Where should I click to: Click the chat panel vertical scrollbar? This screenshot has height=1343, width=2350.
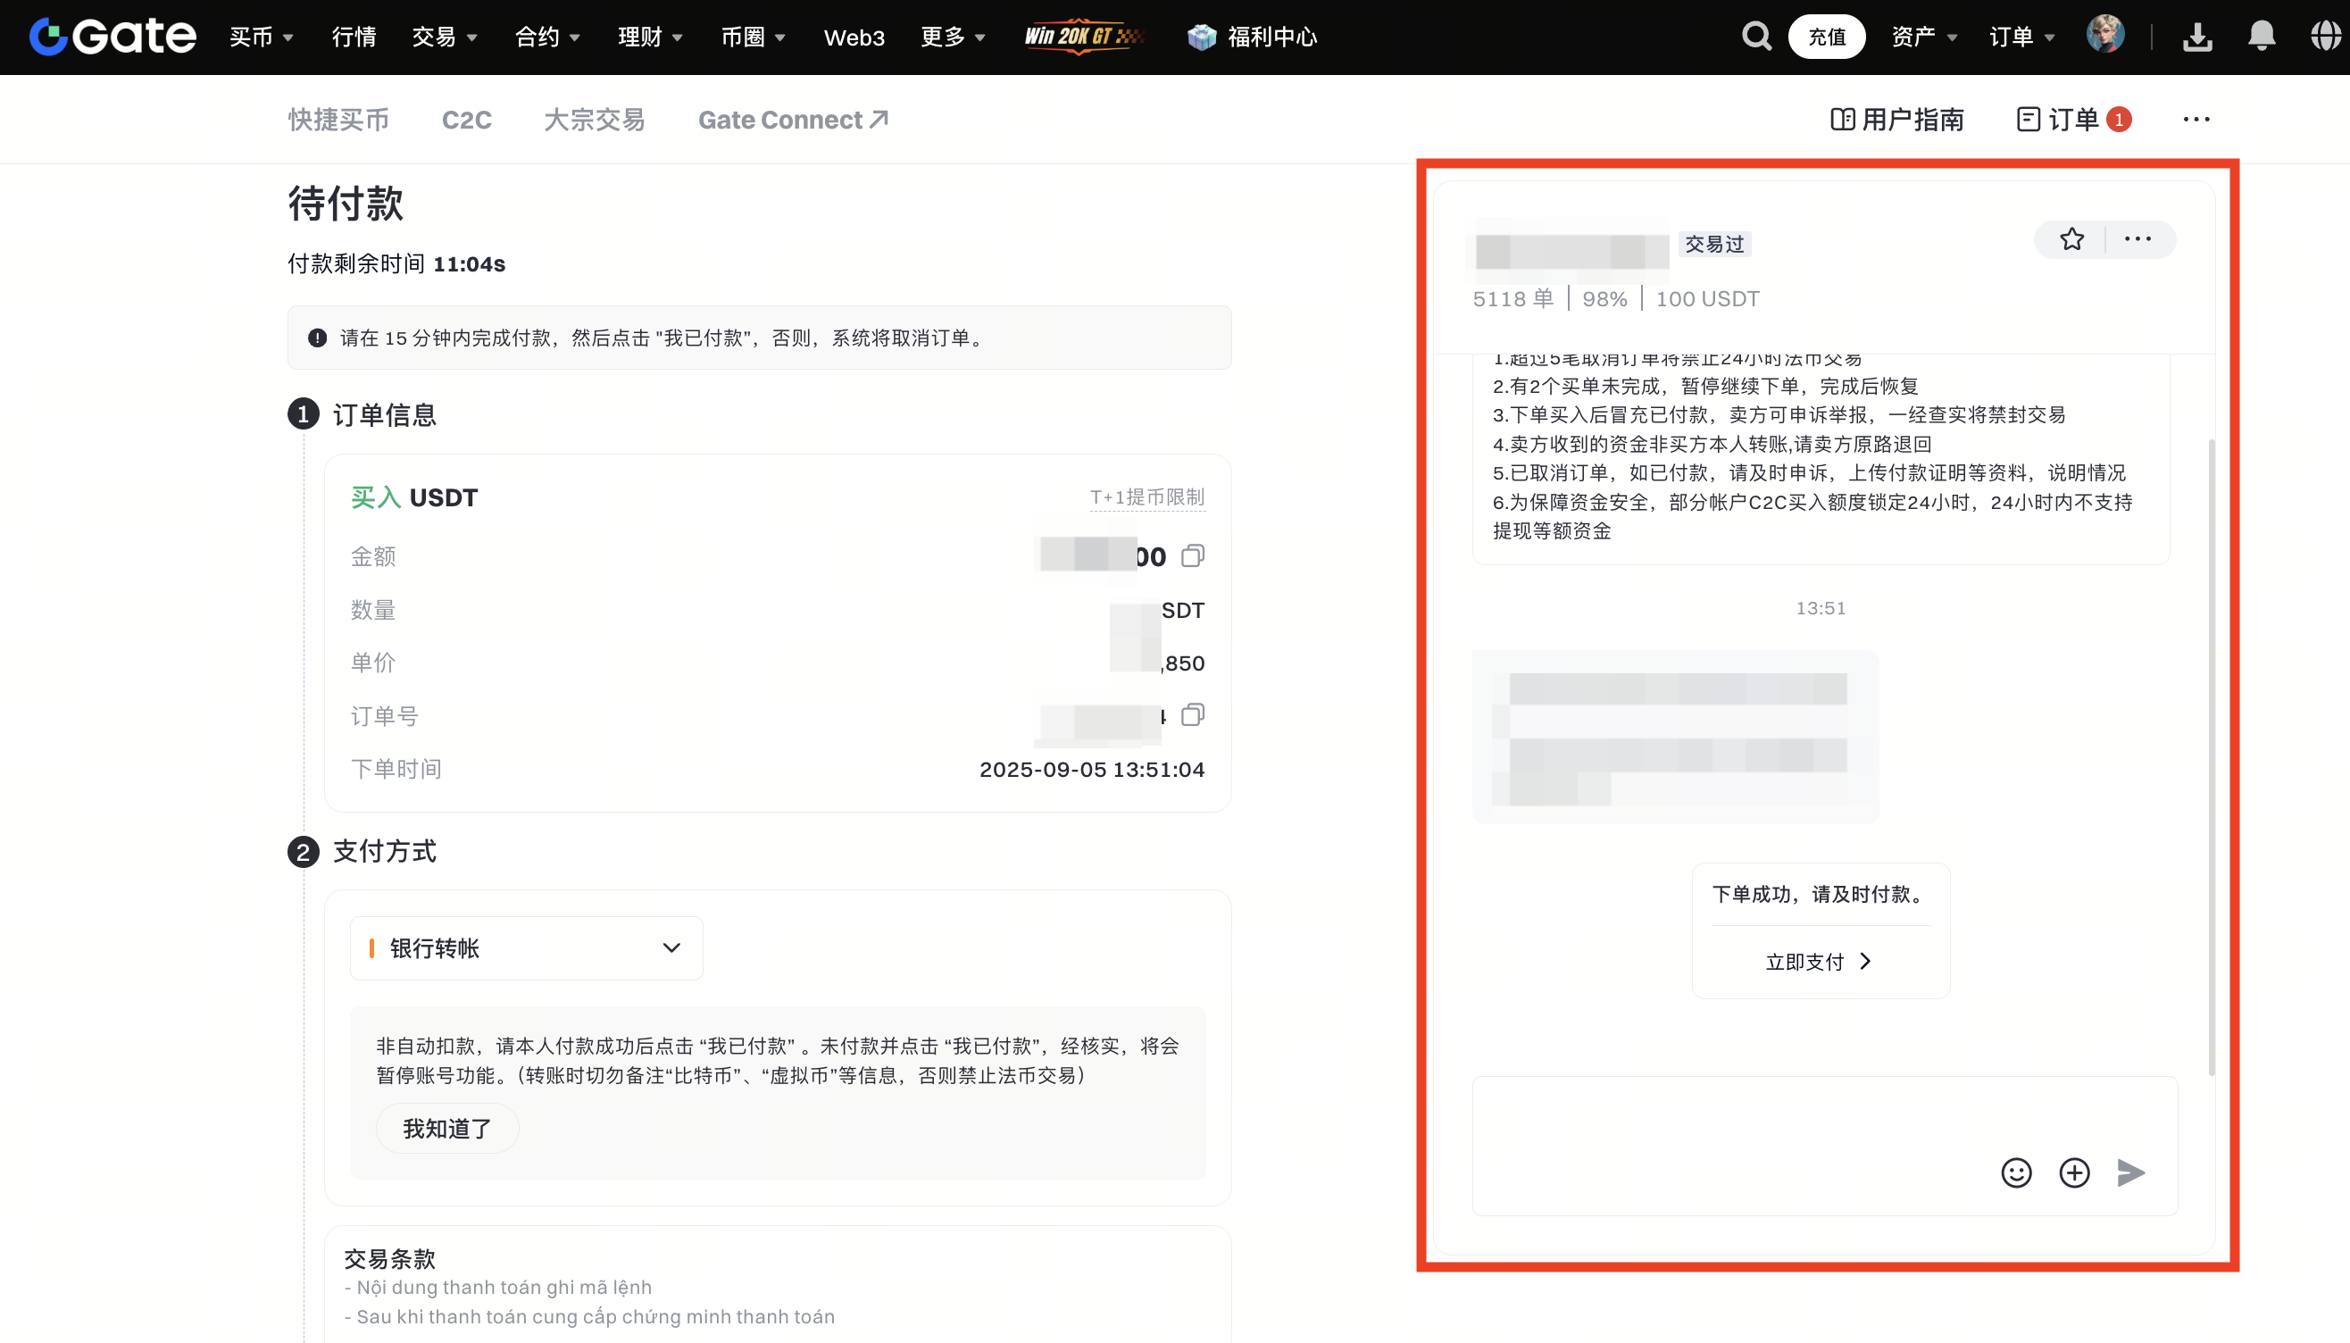(x=2211, y=756)
